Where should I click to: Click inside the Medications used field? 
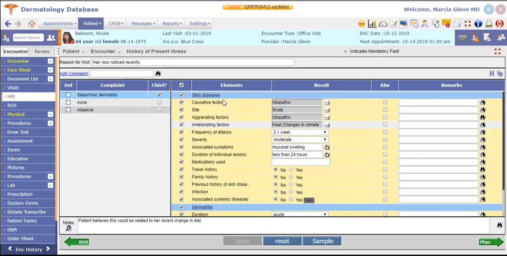300,162
